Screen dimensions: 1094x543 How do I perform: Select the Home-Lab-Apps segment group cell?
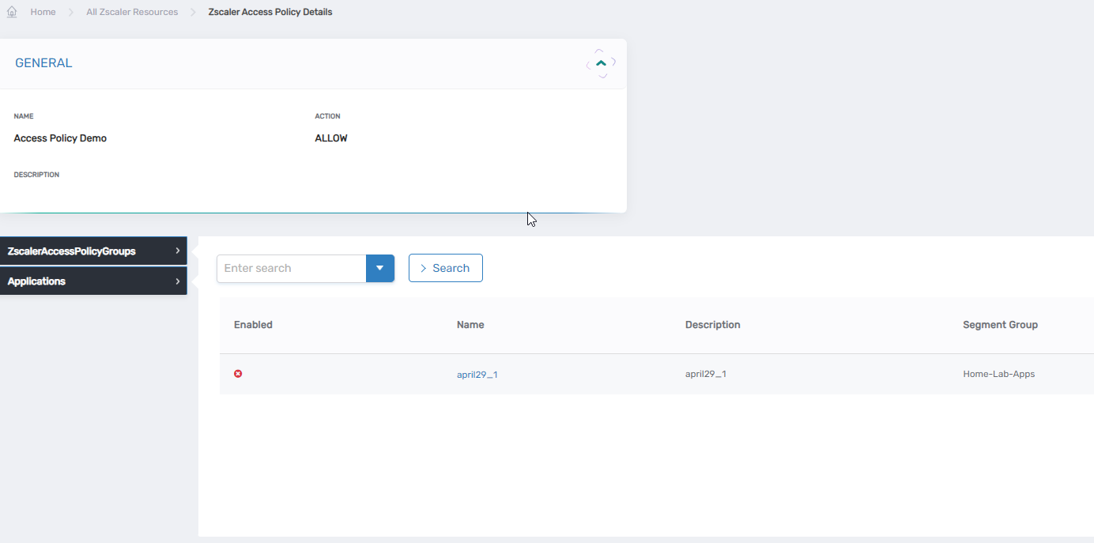pyautogui.click(x=998, y=374)
